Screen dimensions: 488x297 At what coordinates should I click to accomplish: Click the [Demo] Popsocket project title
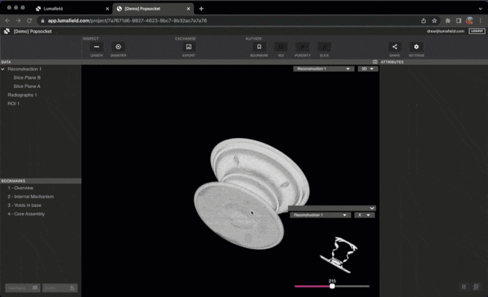tap(33, 31)
